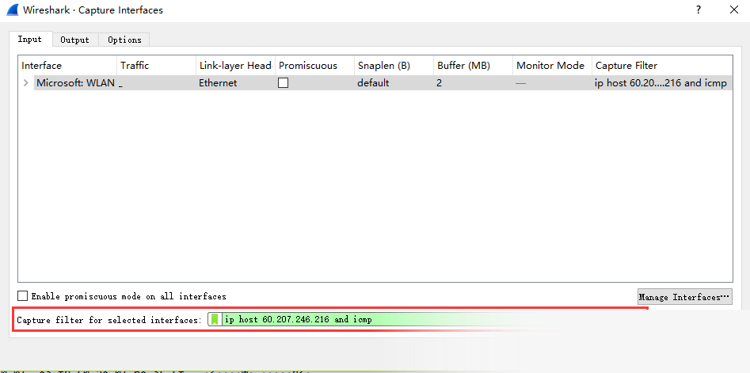Screen dimensions: 750x373
Task: Sort by the Traffic column header
Action: pyautogui.click(x=156, y=66)
